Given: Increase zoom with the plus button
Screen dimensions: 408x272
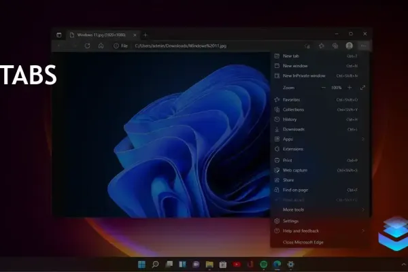Looking at the screenshot, I should click(x=350, y=88).
